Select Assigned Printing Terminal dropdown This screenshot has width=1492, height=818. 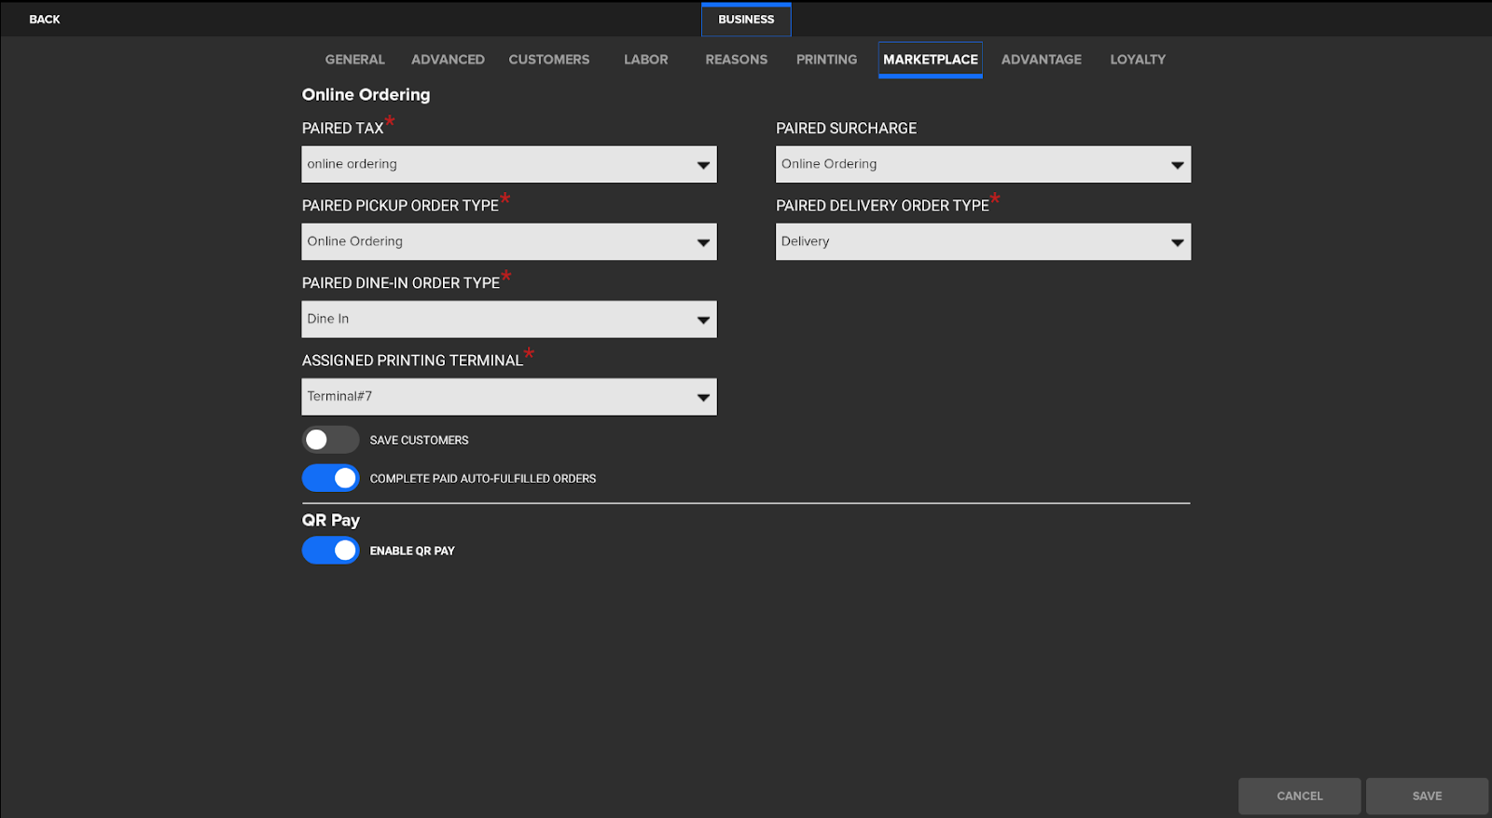[508, 396]
